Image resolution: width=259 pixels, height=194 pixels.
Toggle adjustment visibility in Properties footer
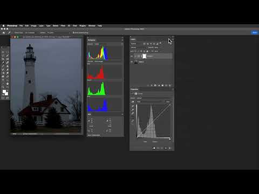[x=166, y=148]
